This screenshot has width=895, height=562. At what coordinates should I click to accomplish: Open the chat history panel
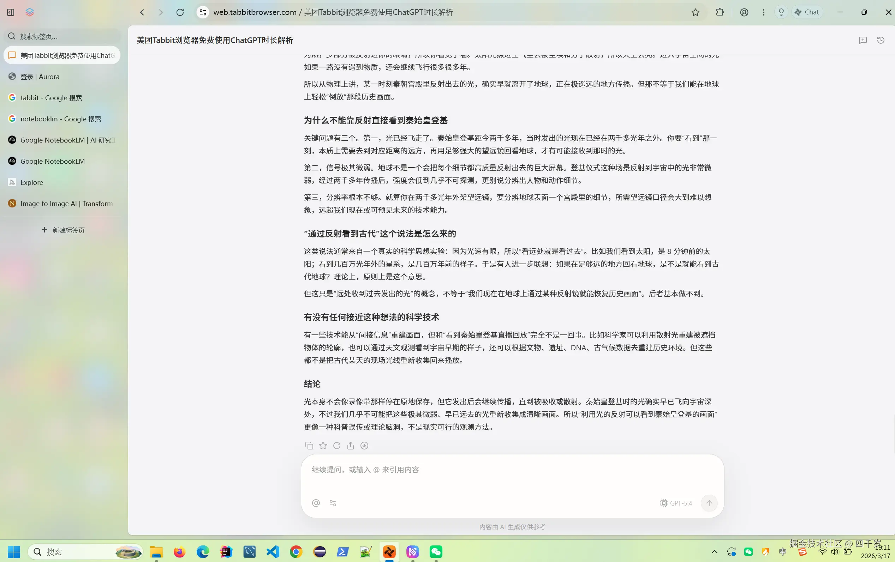tap(881, 40)
